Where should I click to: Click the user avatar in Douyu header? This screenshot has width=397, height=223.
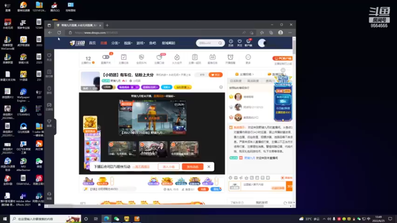click(262, 43)
